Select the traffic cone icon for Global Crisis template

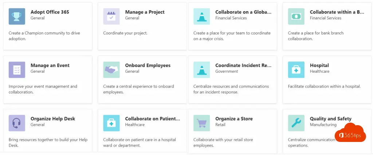(x=202, y=16)
